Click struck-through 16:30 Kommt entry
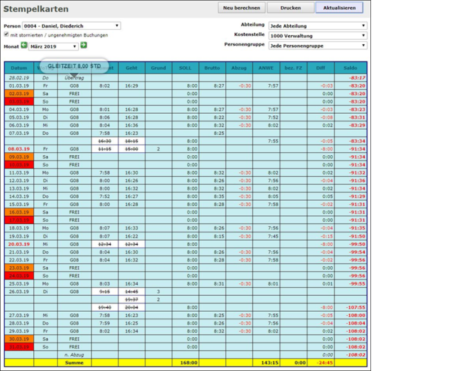This screenshot has width=449, height=371. pyautogui.click(x=105, y=141)
